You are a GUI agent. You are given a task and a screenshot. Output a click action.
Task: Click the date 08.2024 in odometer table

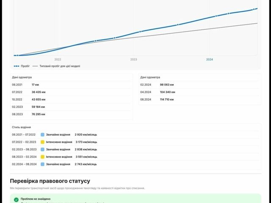click(x=146, y=100)
